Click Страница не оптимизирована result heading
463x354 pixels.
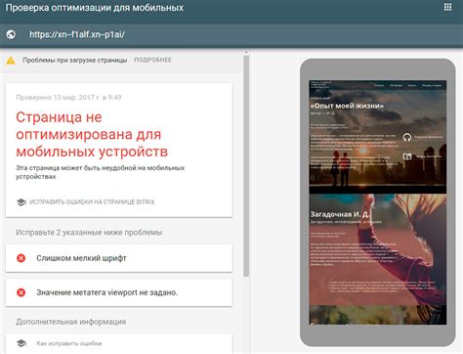tap(92, 134)
